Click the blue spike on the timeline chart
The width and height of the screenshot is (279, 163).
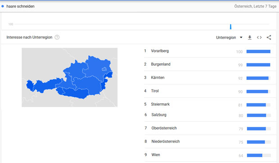(x=230, y=26)
